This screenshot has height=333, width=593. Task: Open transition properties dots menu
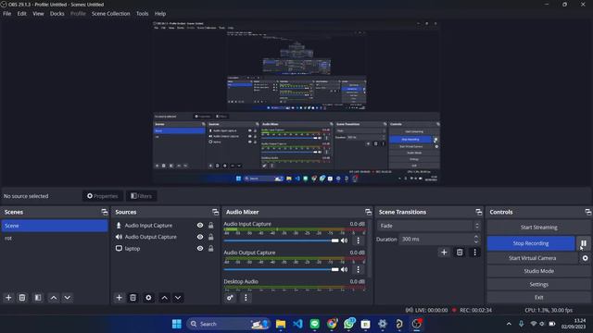point(475,253)
